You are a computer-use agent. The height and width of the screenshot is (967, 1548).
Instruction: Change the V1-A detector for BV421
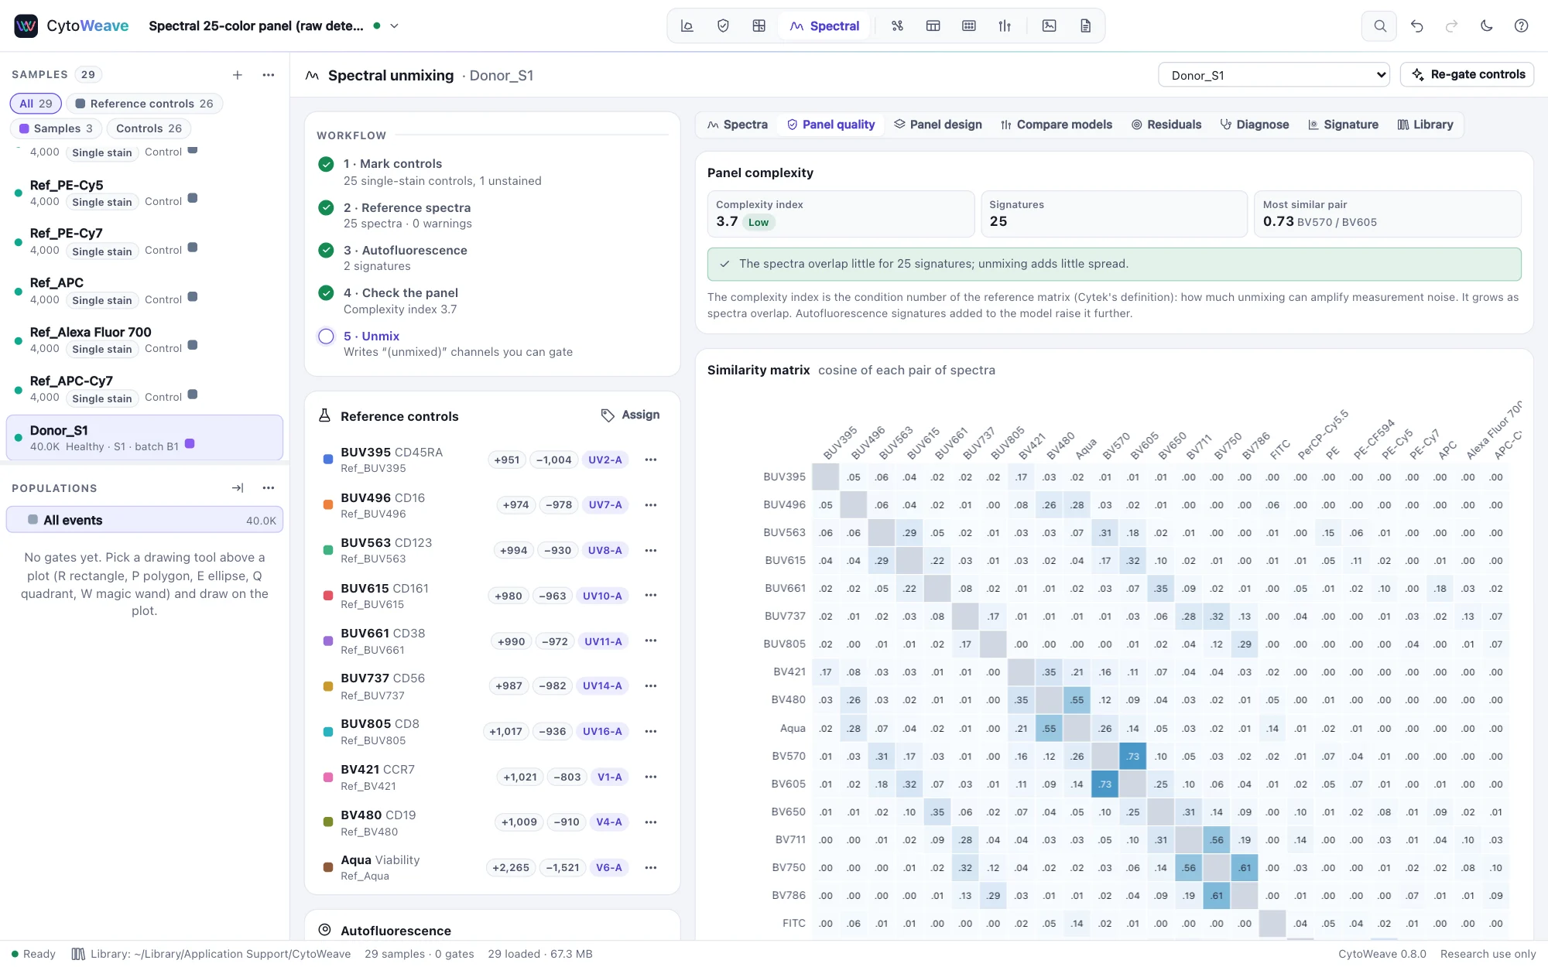(x=610, y=777)
